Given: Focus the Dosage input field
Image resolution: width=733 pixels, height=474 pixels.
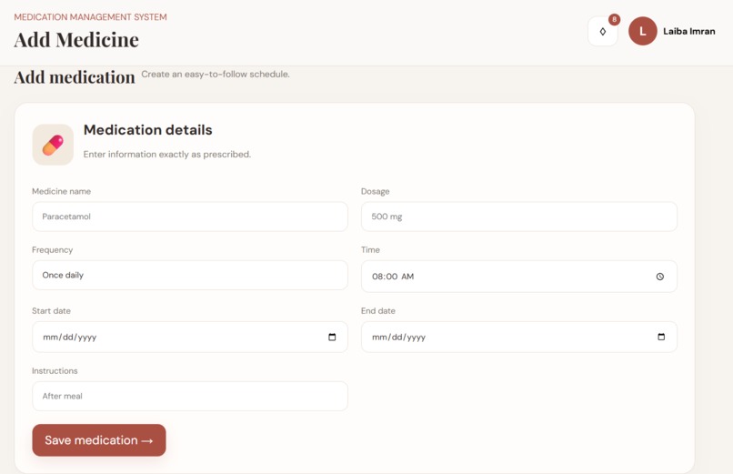Looking at the screenshot, I should coord(519,217).
